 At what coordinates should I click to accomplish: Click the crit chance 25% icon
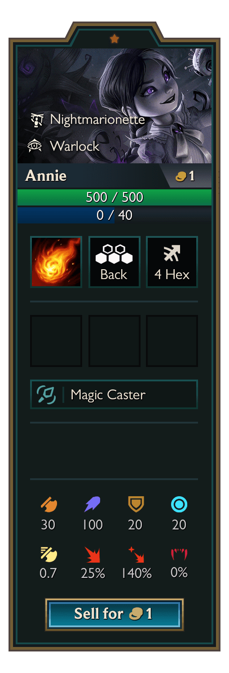[92, 555]
